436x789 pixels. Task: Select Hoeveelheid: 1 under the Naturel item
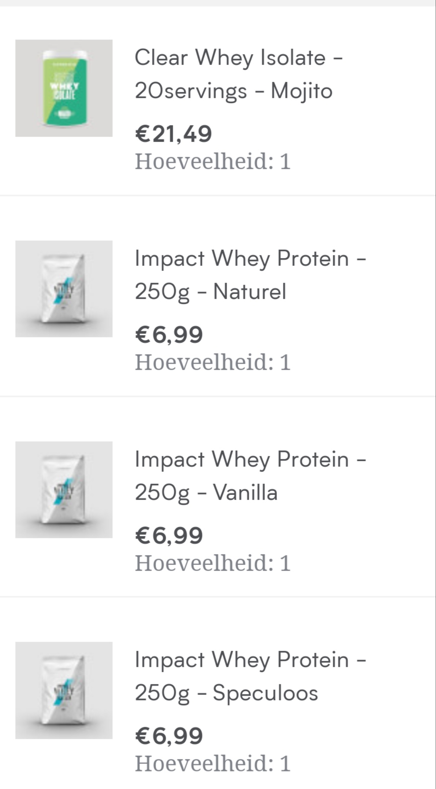click(213, 362)
